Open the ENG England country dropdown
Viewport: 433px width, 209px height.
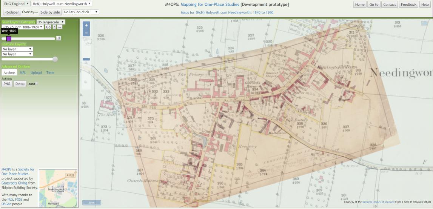point(17,4)
